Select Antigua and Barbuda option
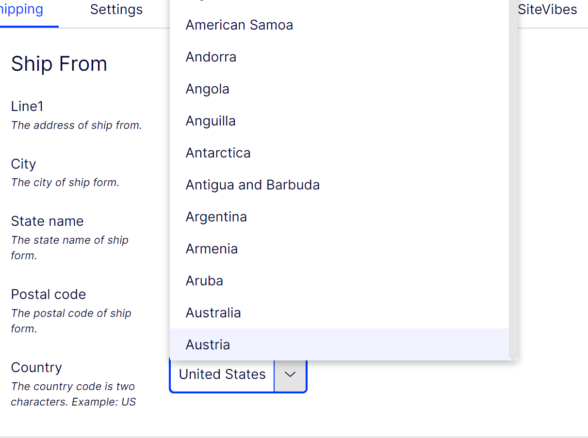The width and height of the screenshot is (588, 438). coord(253,185)
